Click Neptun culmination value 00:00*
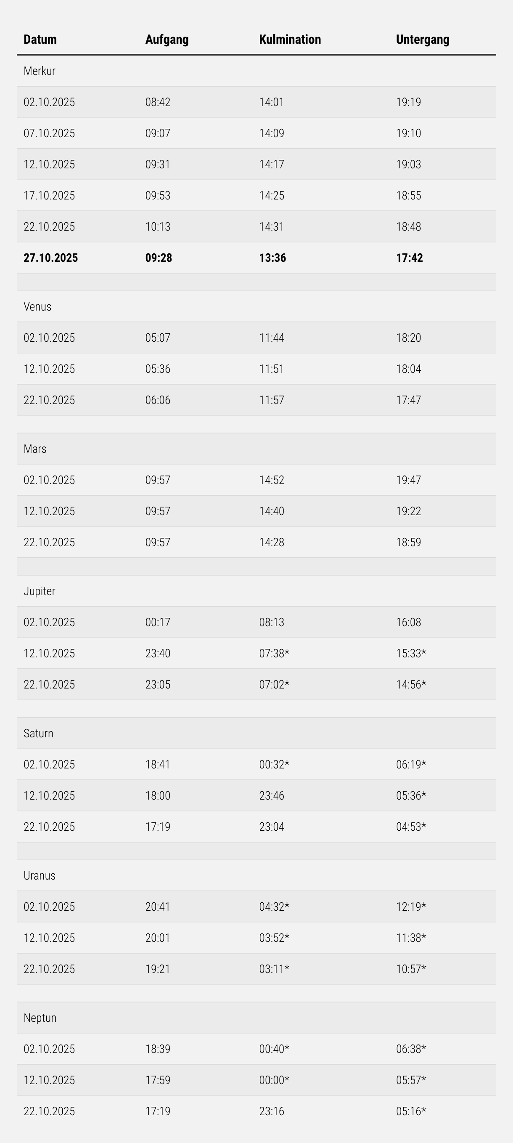Image resolution: width=513 pixels, height=1143 pixels. click(274, 1079)
